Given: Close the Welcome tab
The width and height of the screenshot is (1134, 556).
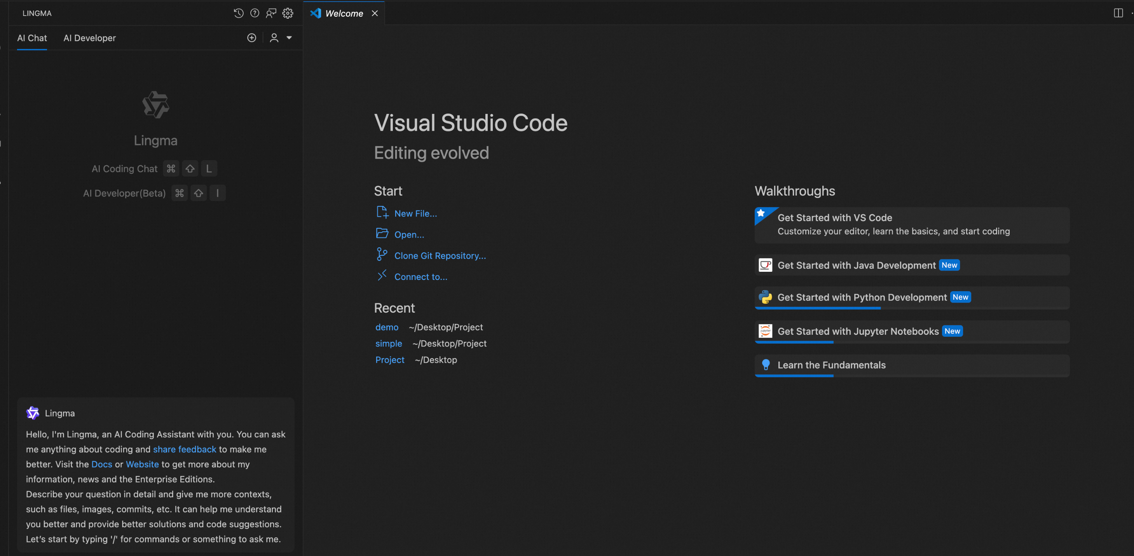Looking at the screenshot, I should click(375, 13).
